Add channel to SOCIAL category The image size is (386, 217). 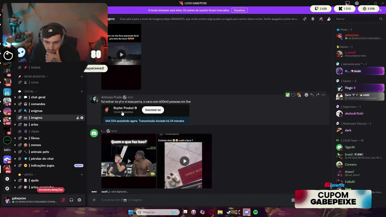82,91
